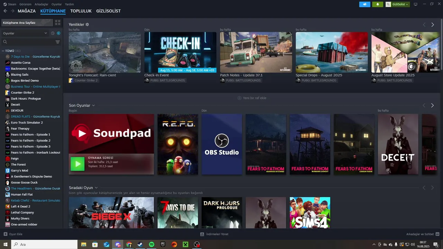The image size is (443, 249).
Task: Open Windows Start menu
Action: pyautogui.click(x=5, y=245)
